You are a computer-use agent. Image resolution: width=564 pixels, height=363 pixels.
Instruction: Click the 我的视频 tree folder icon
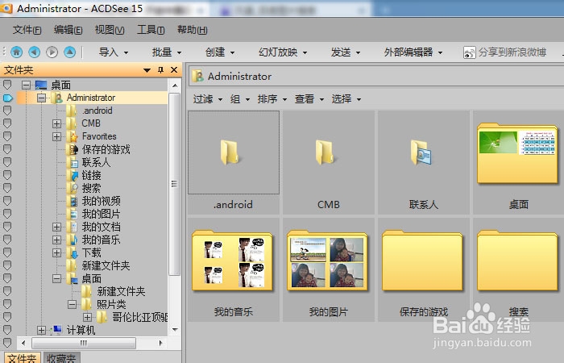tap(73, 201)
